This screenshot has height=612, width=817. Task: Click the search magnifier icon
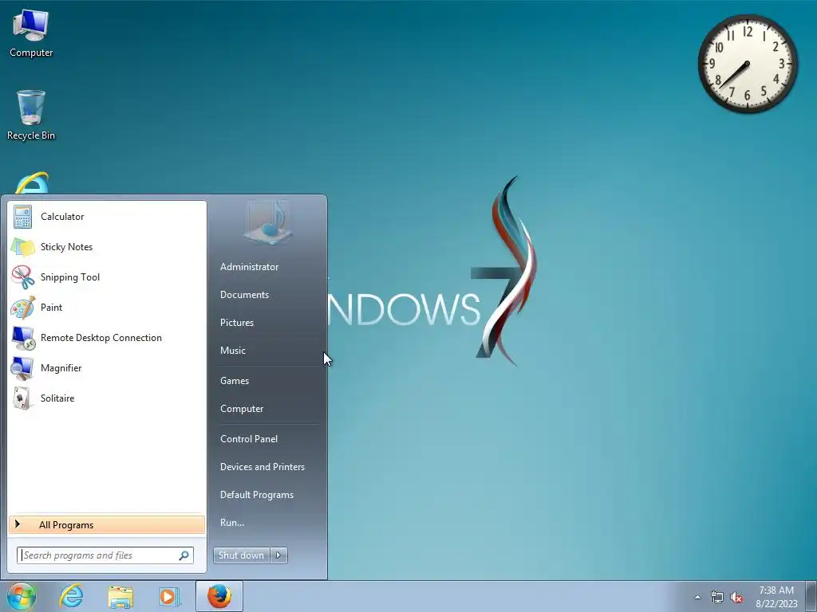click(184, 555)
